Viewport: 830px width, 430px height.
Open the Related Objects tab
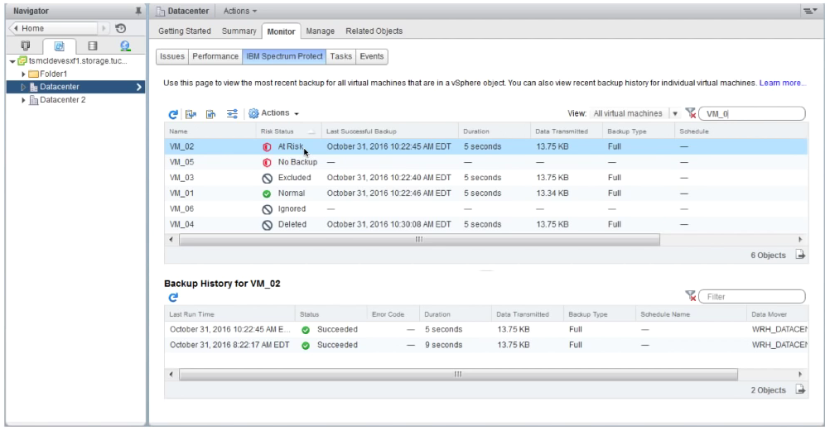click(x=374, y=31)
